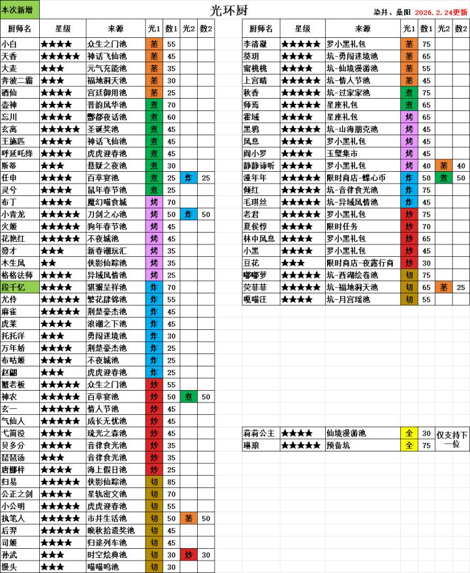This screenshot has width=470, height=573.
Task: Click the blue '炸' cell in the 任申 row
Action: tap(189, 178)
